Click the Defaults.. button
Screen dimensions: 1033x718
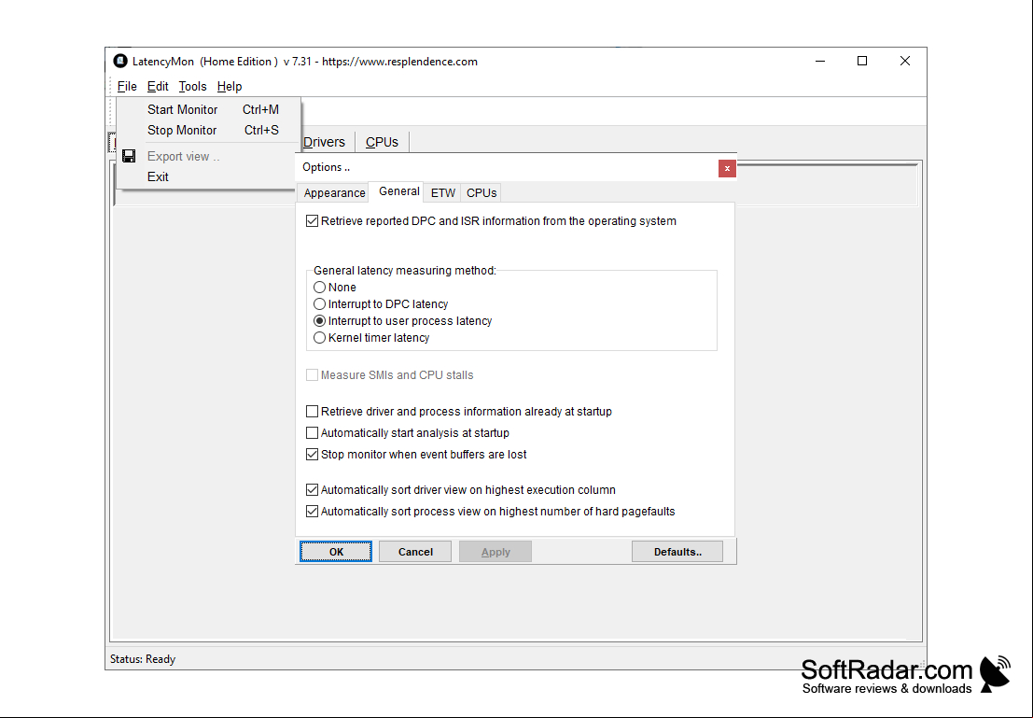(x=677, y=552)
